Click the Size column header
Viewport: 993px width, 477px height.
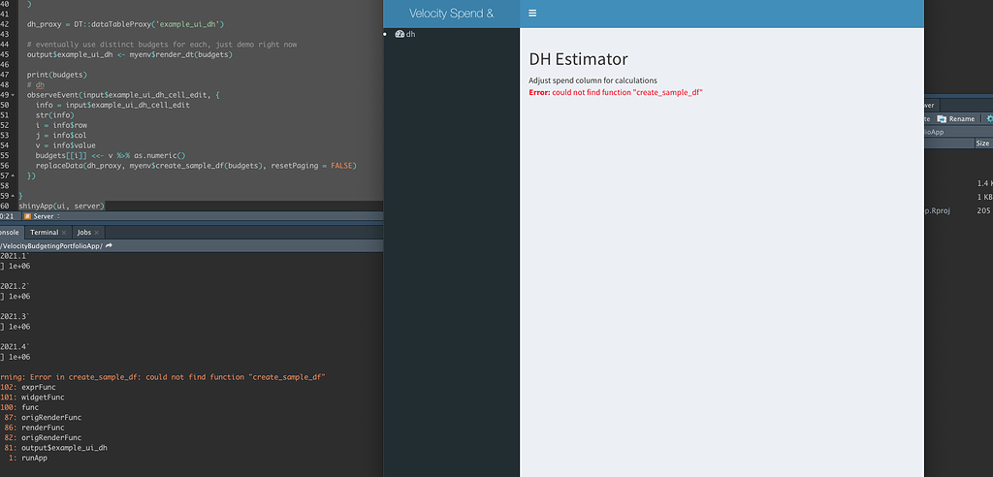click(982, 143)
